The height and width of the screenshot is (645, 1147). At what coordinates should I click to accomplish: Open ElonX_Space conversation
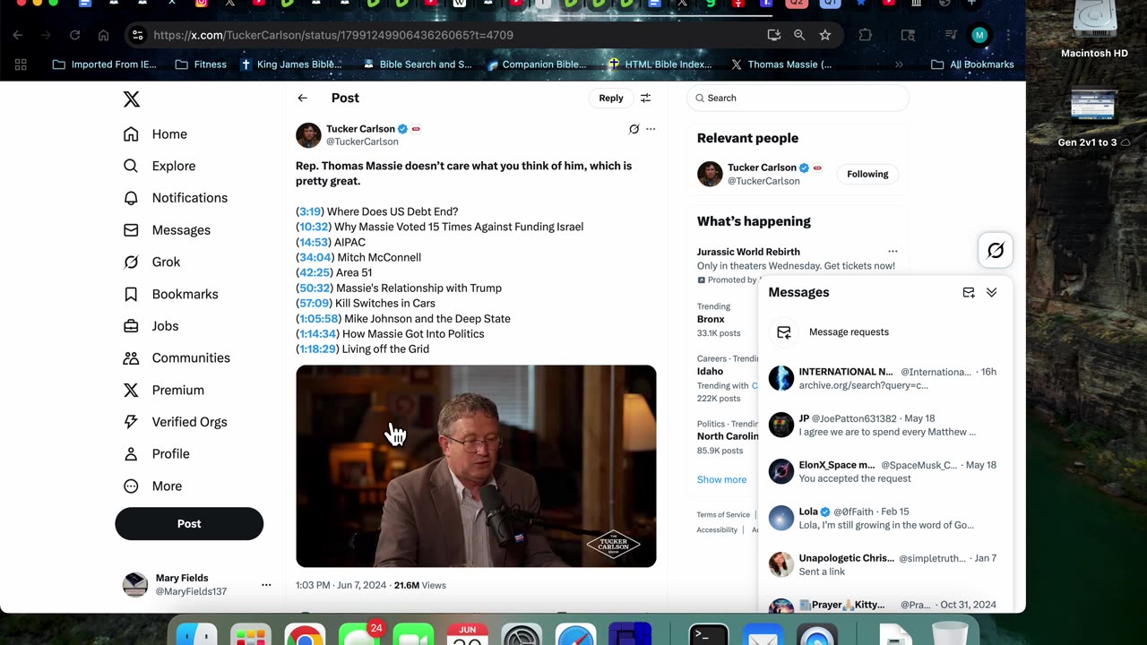(x=887, y=471)
